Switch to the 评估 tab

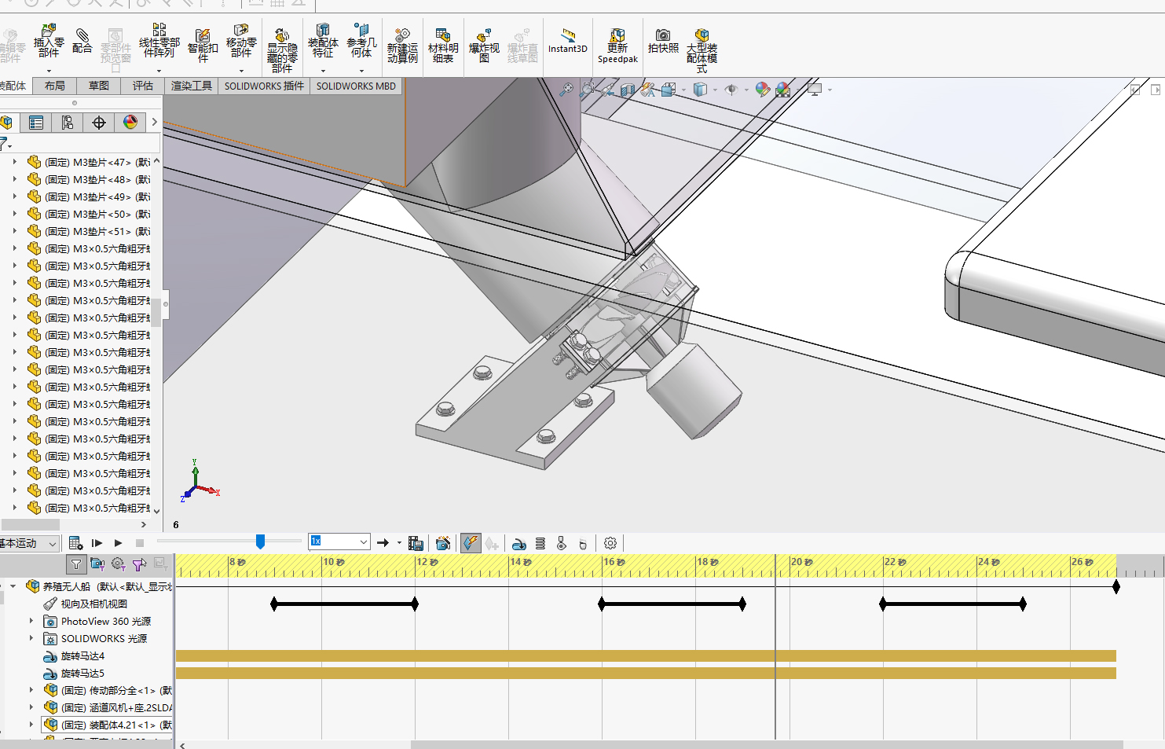(x=143, y=86)
